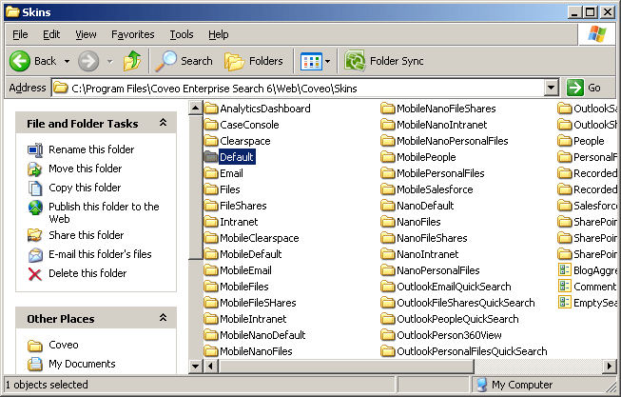621x397 pixels.
Task: Select the NanoDefault folder icon
Action: click(x=388, y=206)
